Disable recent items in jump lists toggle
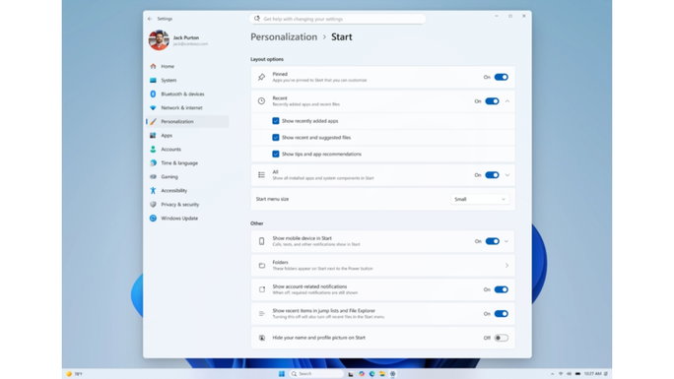The height and width of the screenshot is (379, 674). tap(502, 314)
